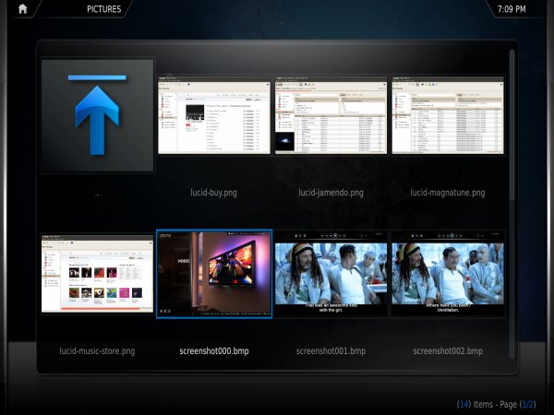Select the lucid-magnatune.png thumbnail
The image size is (554, 415).
[448, 115]
